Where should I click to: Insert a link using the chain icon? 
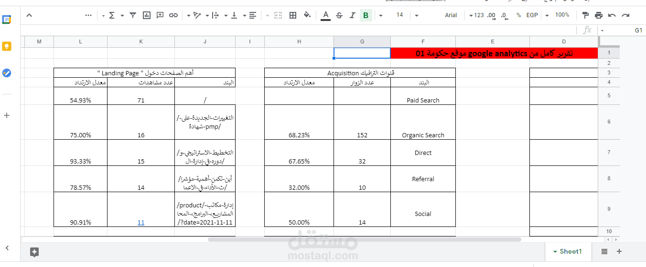click(x=173, y=15)
